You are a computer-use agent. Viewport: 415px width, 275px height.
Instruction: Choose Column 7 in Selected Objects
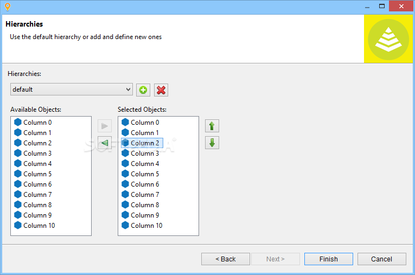click(x=141, y=195)
